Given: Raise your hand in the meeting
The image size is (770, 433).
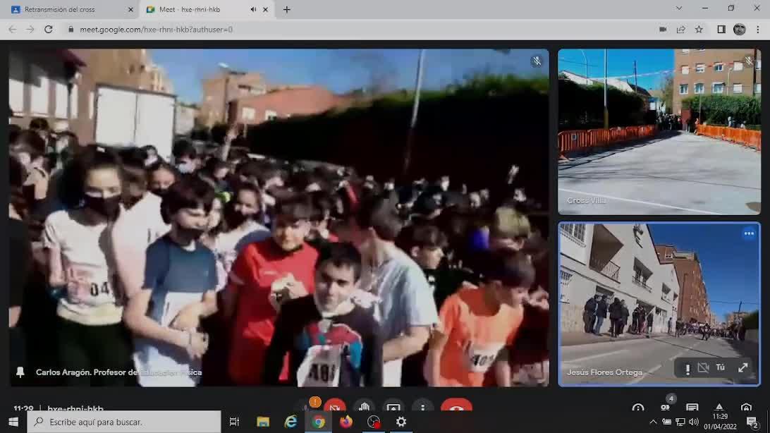Looking at the screenshot, I should click(364, 406).
